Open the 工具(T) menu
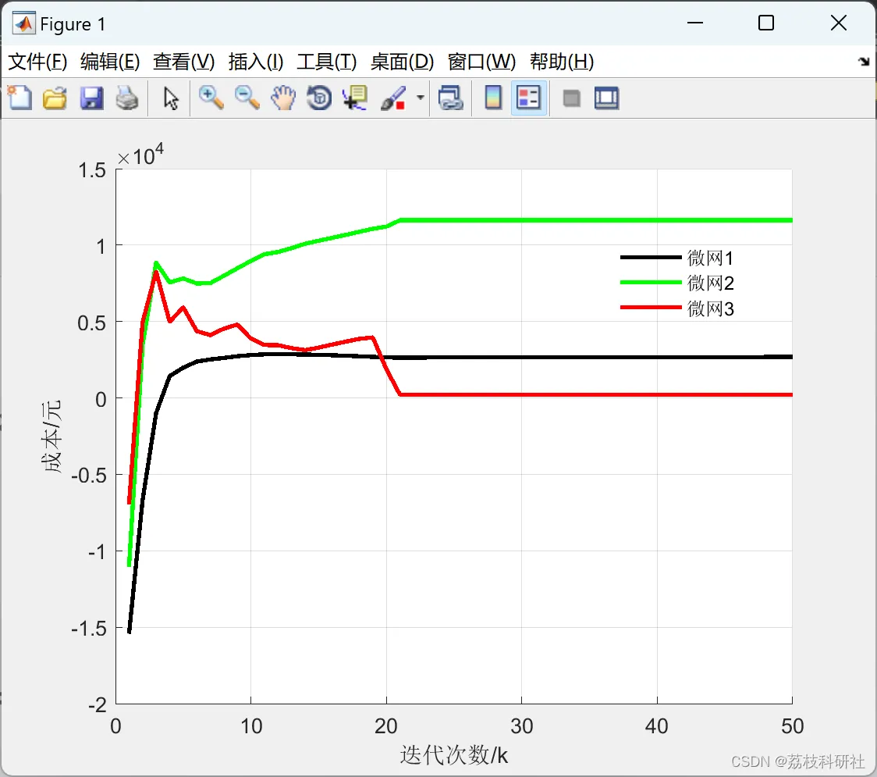 point(327,62)
